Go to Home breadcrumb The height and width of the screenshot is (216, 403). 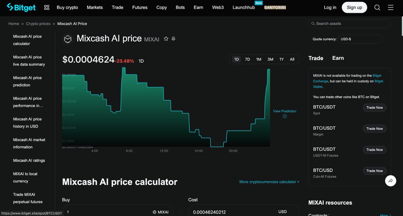14,24
